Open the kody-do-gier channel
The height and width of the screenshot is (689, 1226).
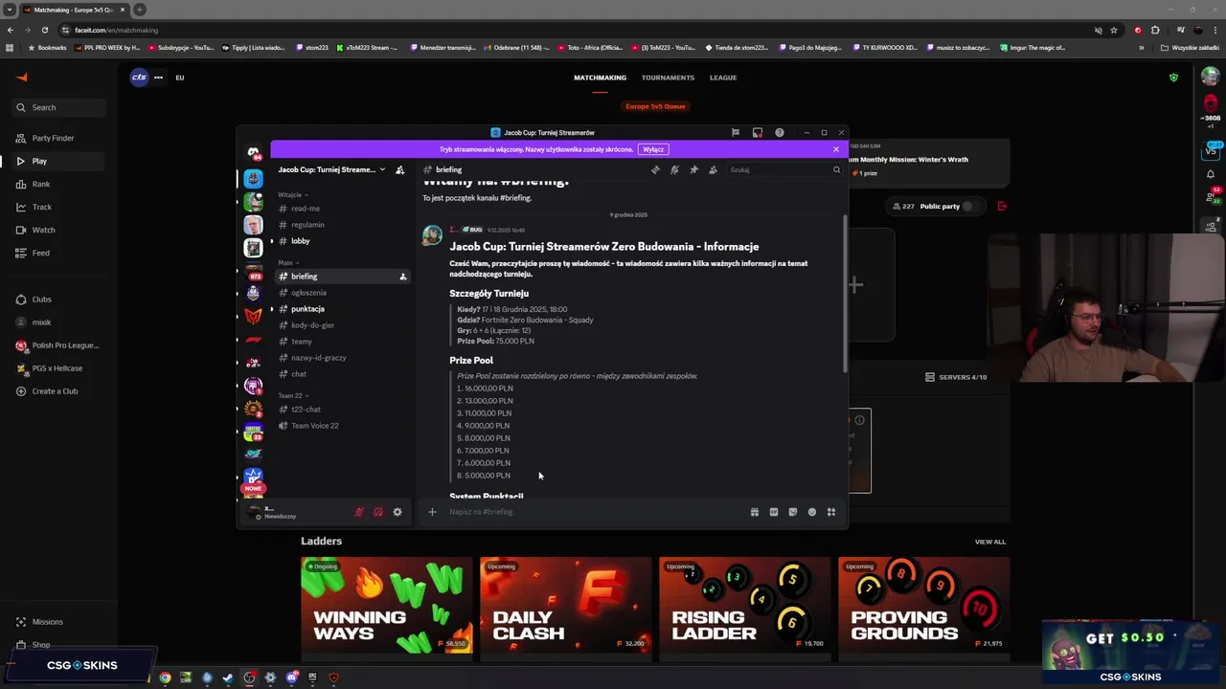[x=341, y=325]
